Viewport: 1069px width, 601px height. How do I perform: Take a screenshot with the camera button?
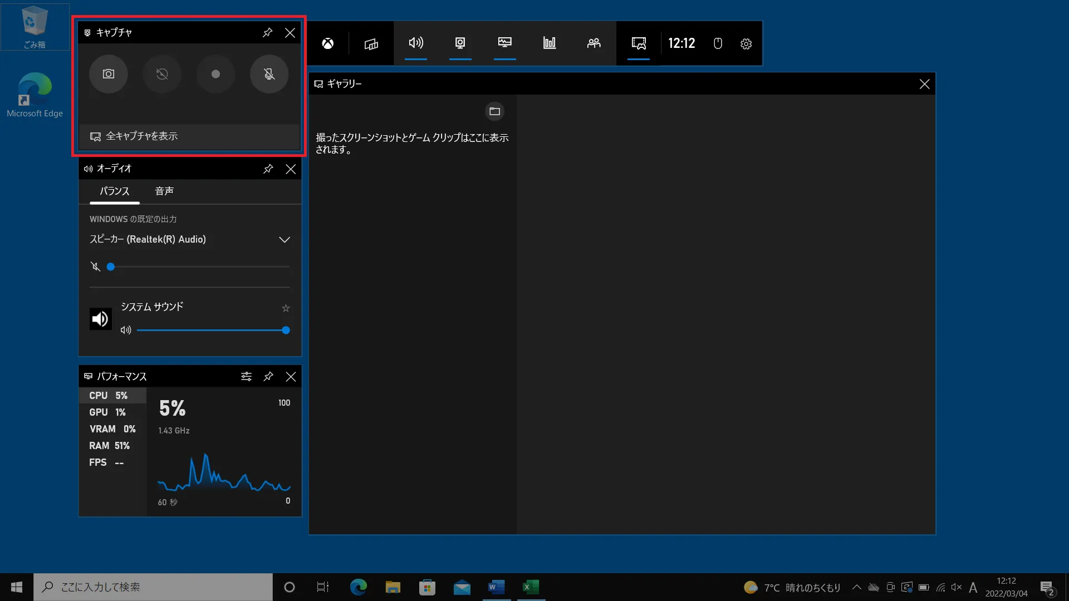pos(109,74)
